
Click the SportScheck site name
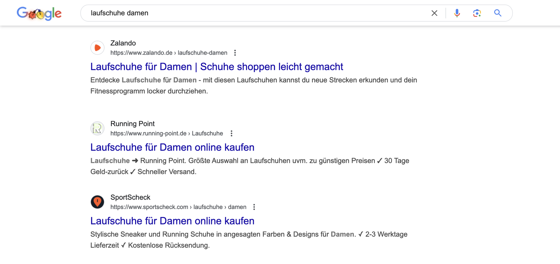tap(131, 197)
